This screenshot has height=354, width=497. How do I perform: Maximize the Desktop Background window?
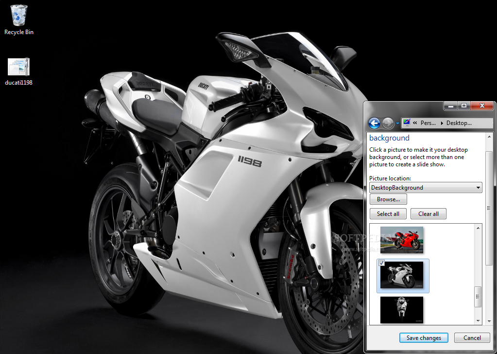point(463,106)
